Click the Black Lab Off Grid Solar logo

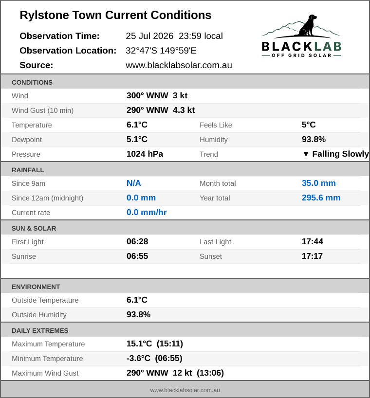point(301,36)
